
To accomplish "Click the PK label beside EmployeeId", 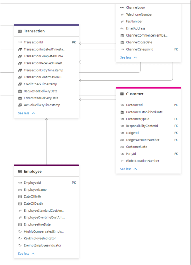I will (x=74, y=183).
